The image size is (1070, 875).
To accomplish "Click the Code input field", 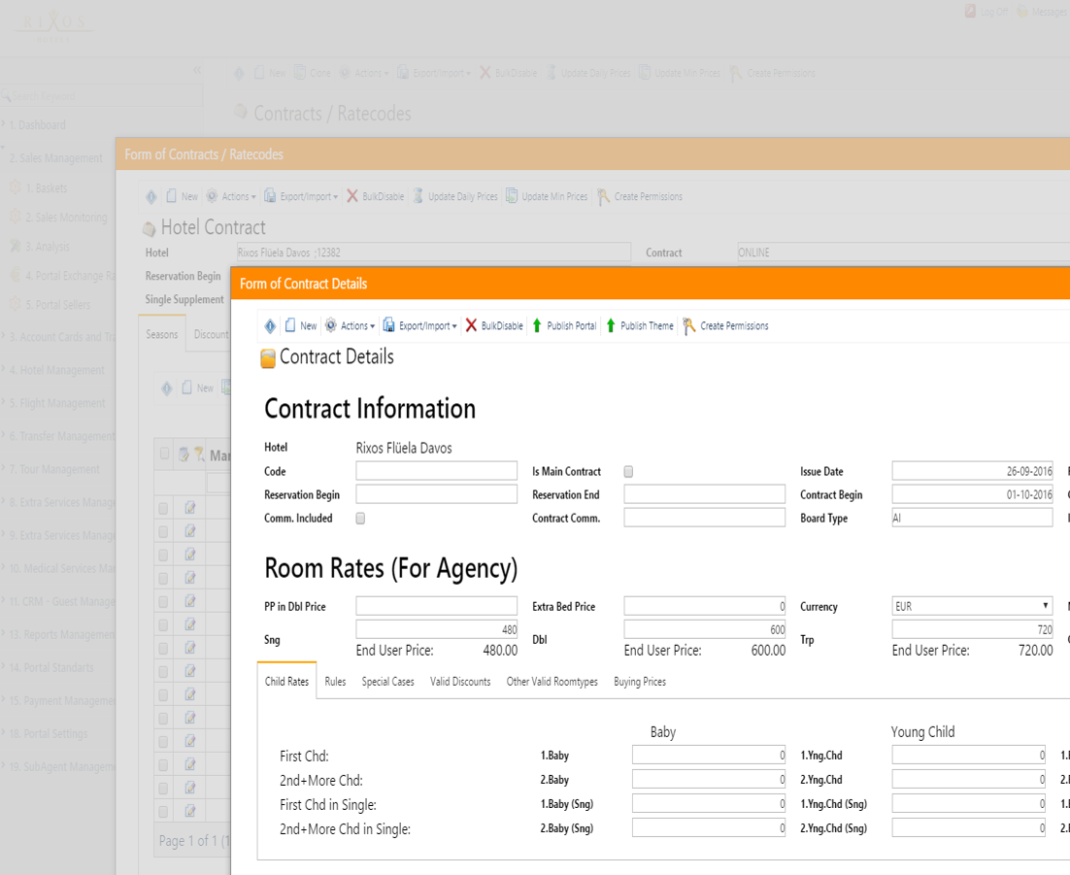I will [436, 471].
